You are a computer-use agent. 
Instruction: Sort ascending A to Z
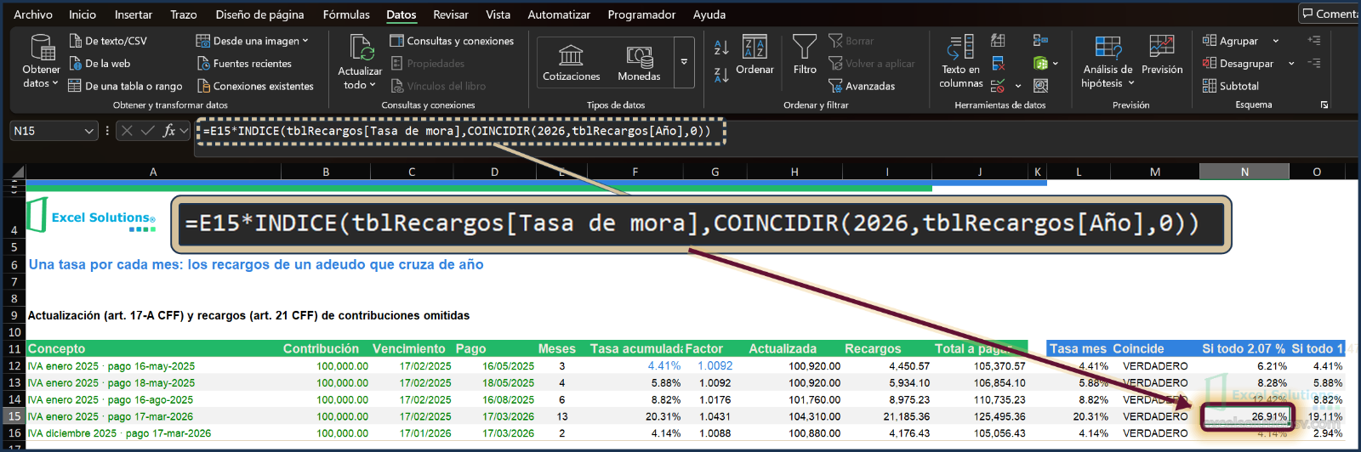click(x=721, y=48)
